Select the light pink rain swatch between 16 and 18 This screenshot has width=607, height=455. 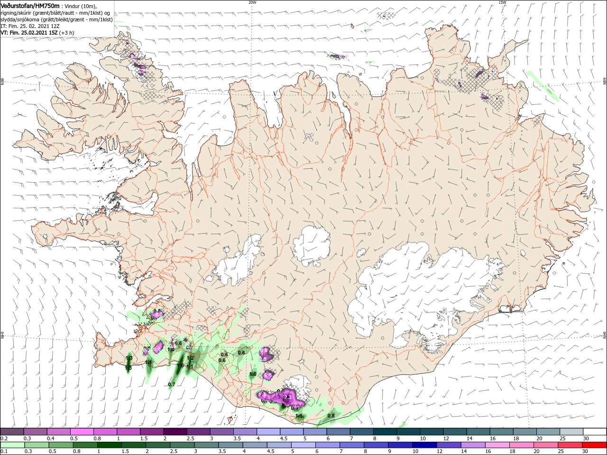tap(496, 445)
